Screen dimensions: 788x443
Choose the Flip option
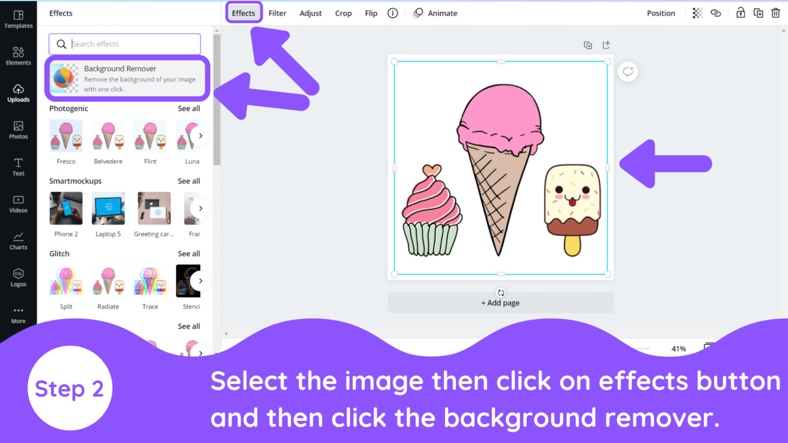coord(371,13)
